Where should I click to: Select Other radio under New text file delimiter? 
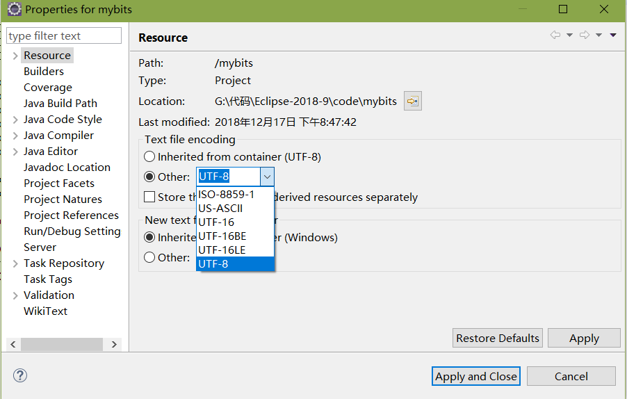tap(149, 257)
